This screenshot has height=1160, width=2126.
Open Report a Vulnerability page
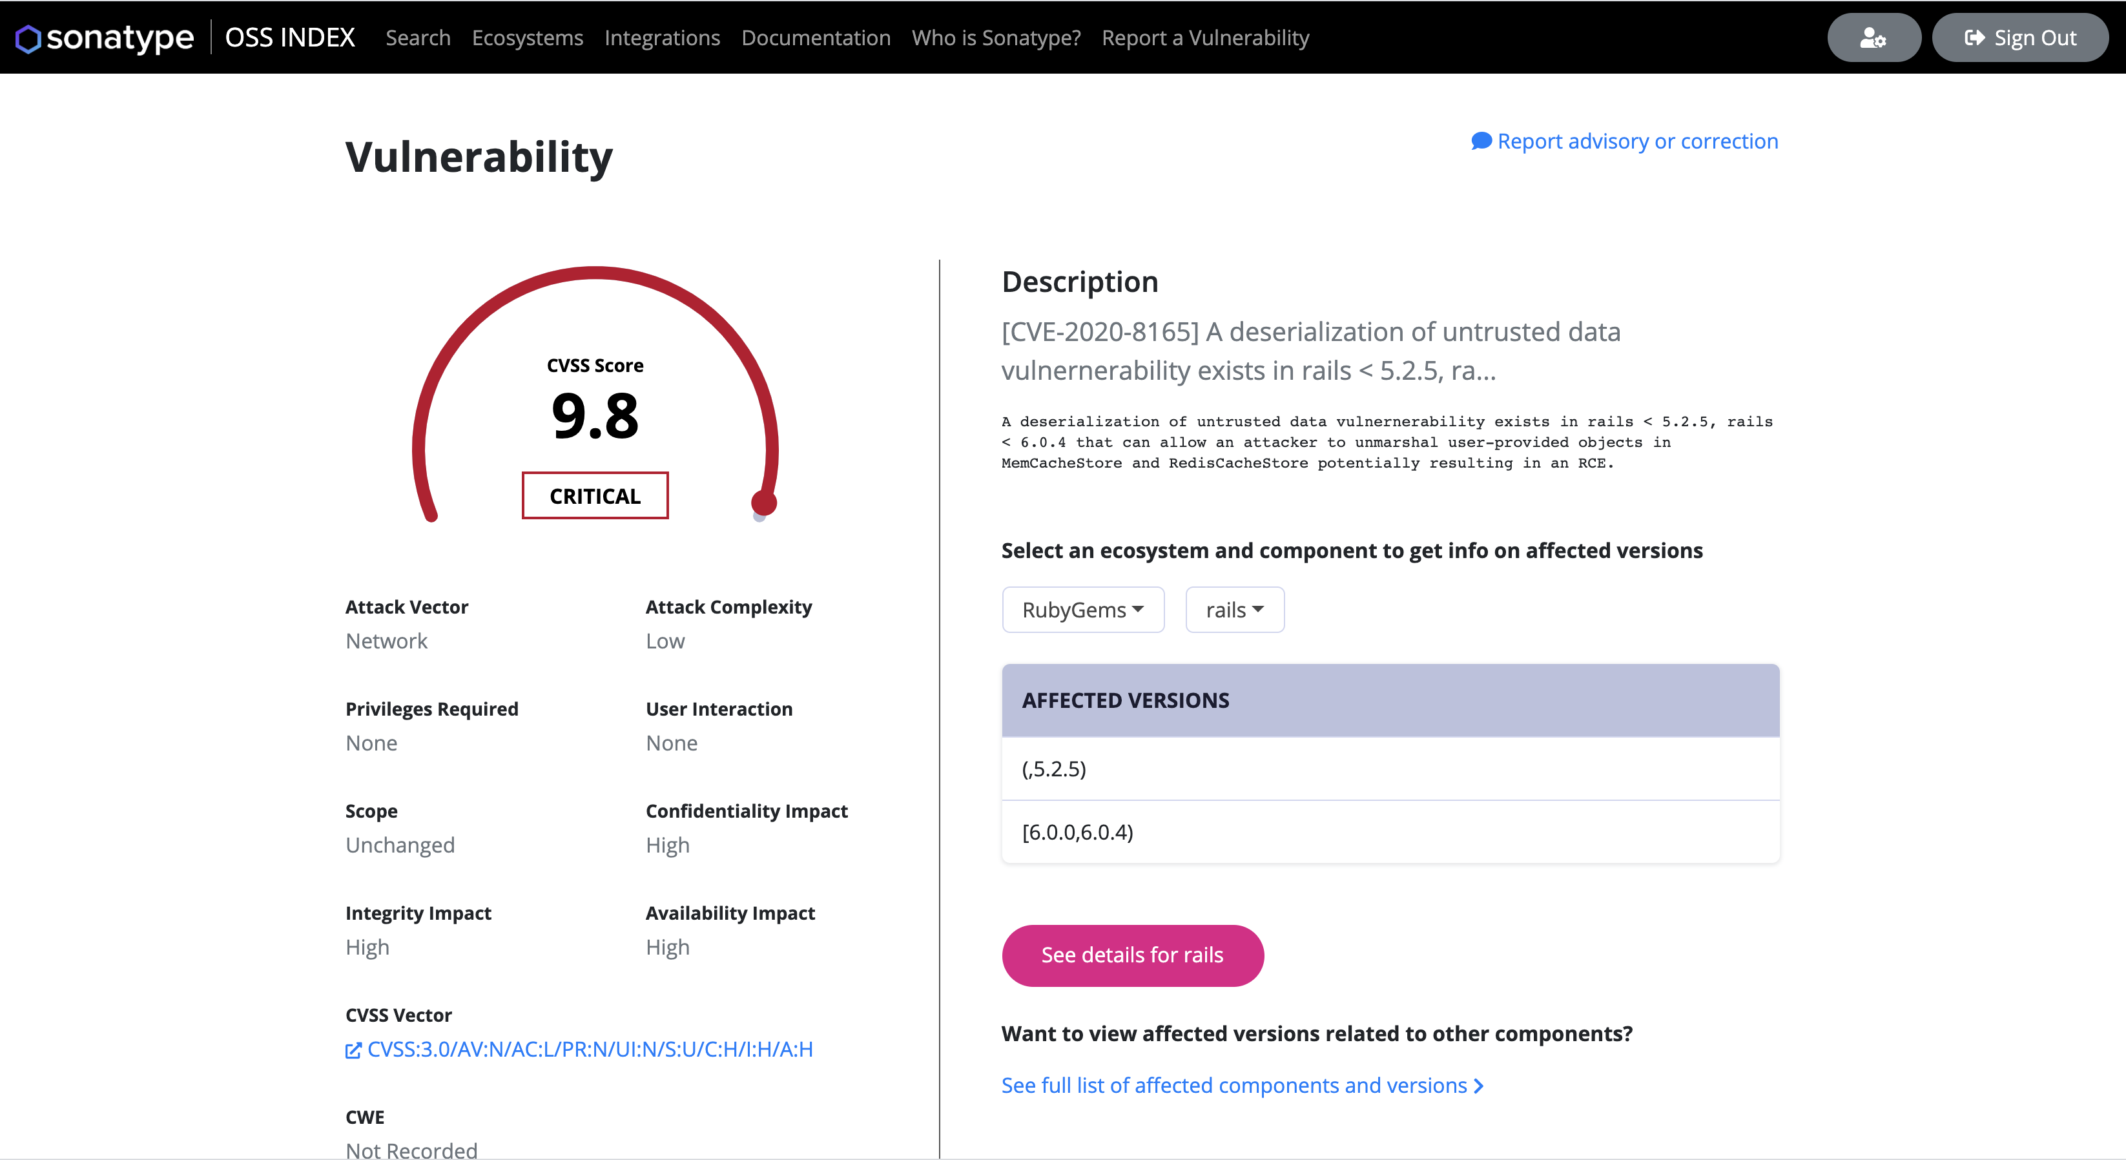(x=1205, y=38)
